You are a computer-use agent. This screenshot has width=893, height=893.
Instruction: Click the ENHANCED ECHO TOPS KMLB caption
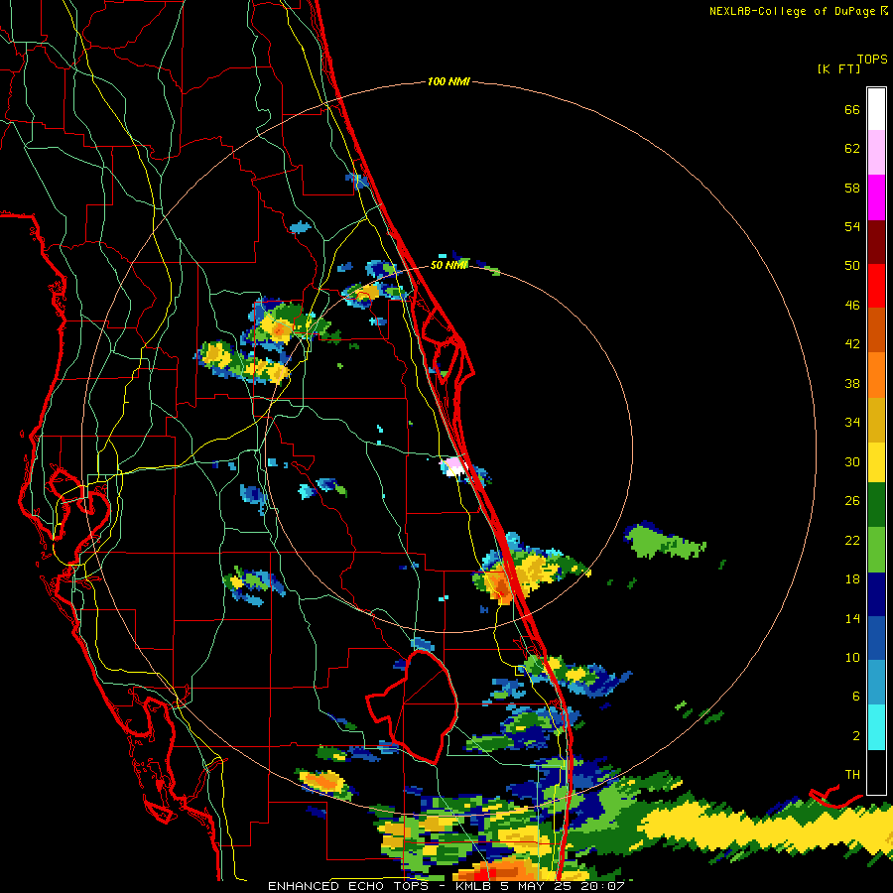point(446,886)
